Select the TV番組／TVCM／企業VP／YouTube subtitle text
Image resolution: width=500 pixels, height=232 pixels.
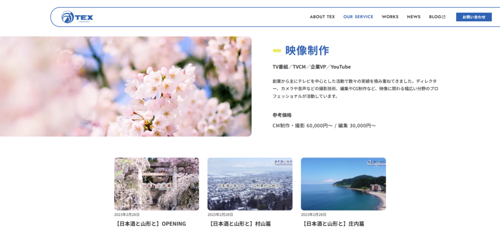click(x=312, y=67)
